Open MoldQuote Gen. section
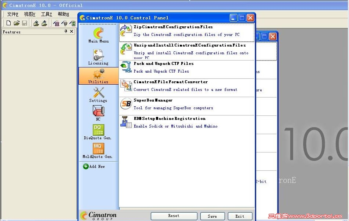The image size is (349, 221). pyautogui.click(x=98, y=151)
